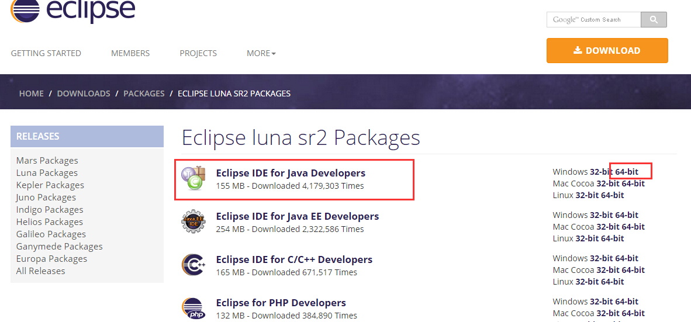Download Java Developers Linux 64-bit
This screenshot has height=322, width=691.
613,195
